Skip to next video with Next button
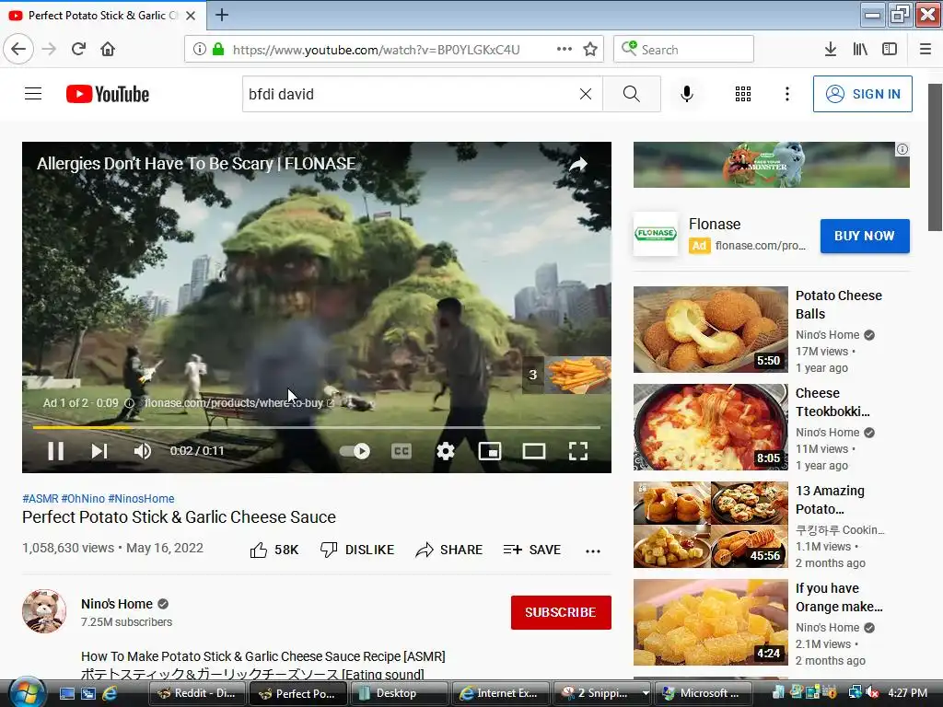 coord(99,451)
